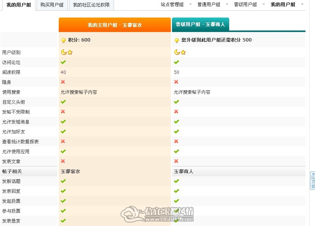
Task: Click the 积分: 600 text
Action: pyautogui.click(x=79, y=40)
